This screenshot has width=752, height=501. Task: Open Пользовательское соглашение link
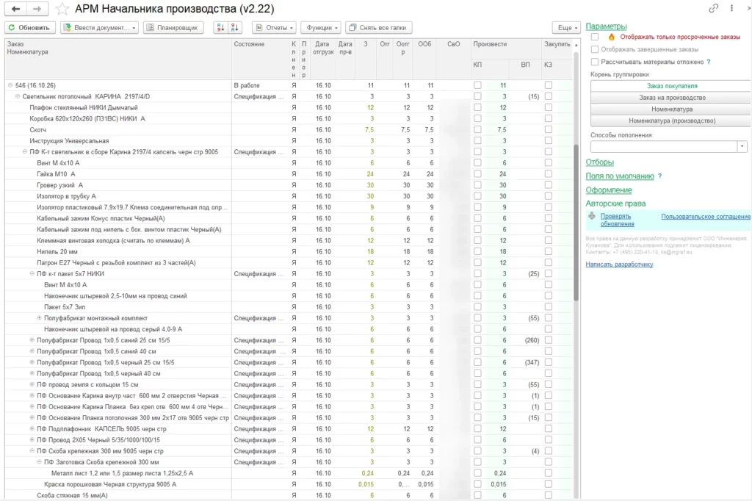click(706, 217)
